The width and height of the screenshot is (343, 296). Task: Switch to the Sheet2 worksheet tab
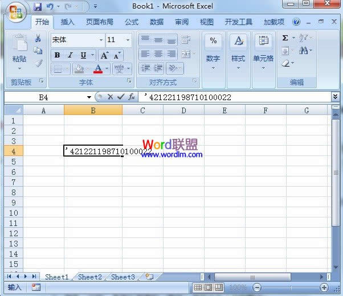tap(90, 277)
